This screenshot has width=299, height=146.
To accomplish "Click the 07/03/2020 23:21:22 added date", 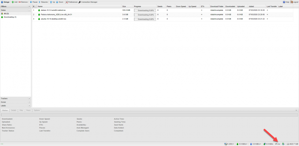I will [257, 19].
